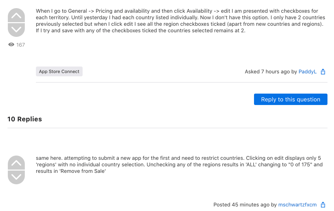Viewport: 334px width, 211px height.
Task: Click the share icon beside mschwartzfxcm
Action: coord(323,204)
